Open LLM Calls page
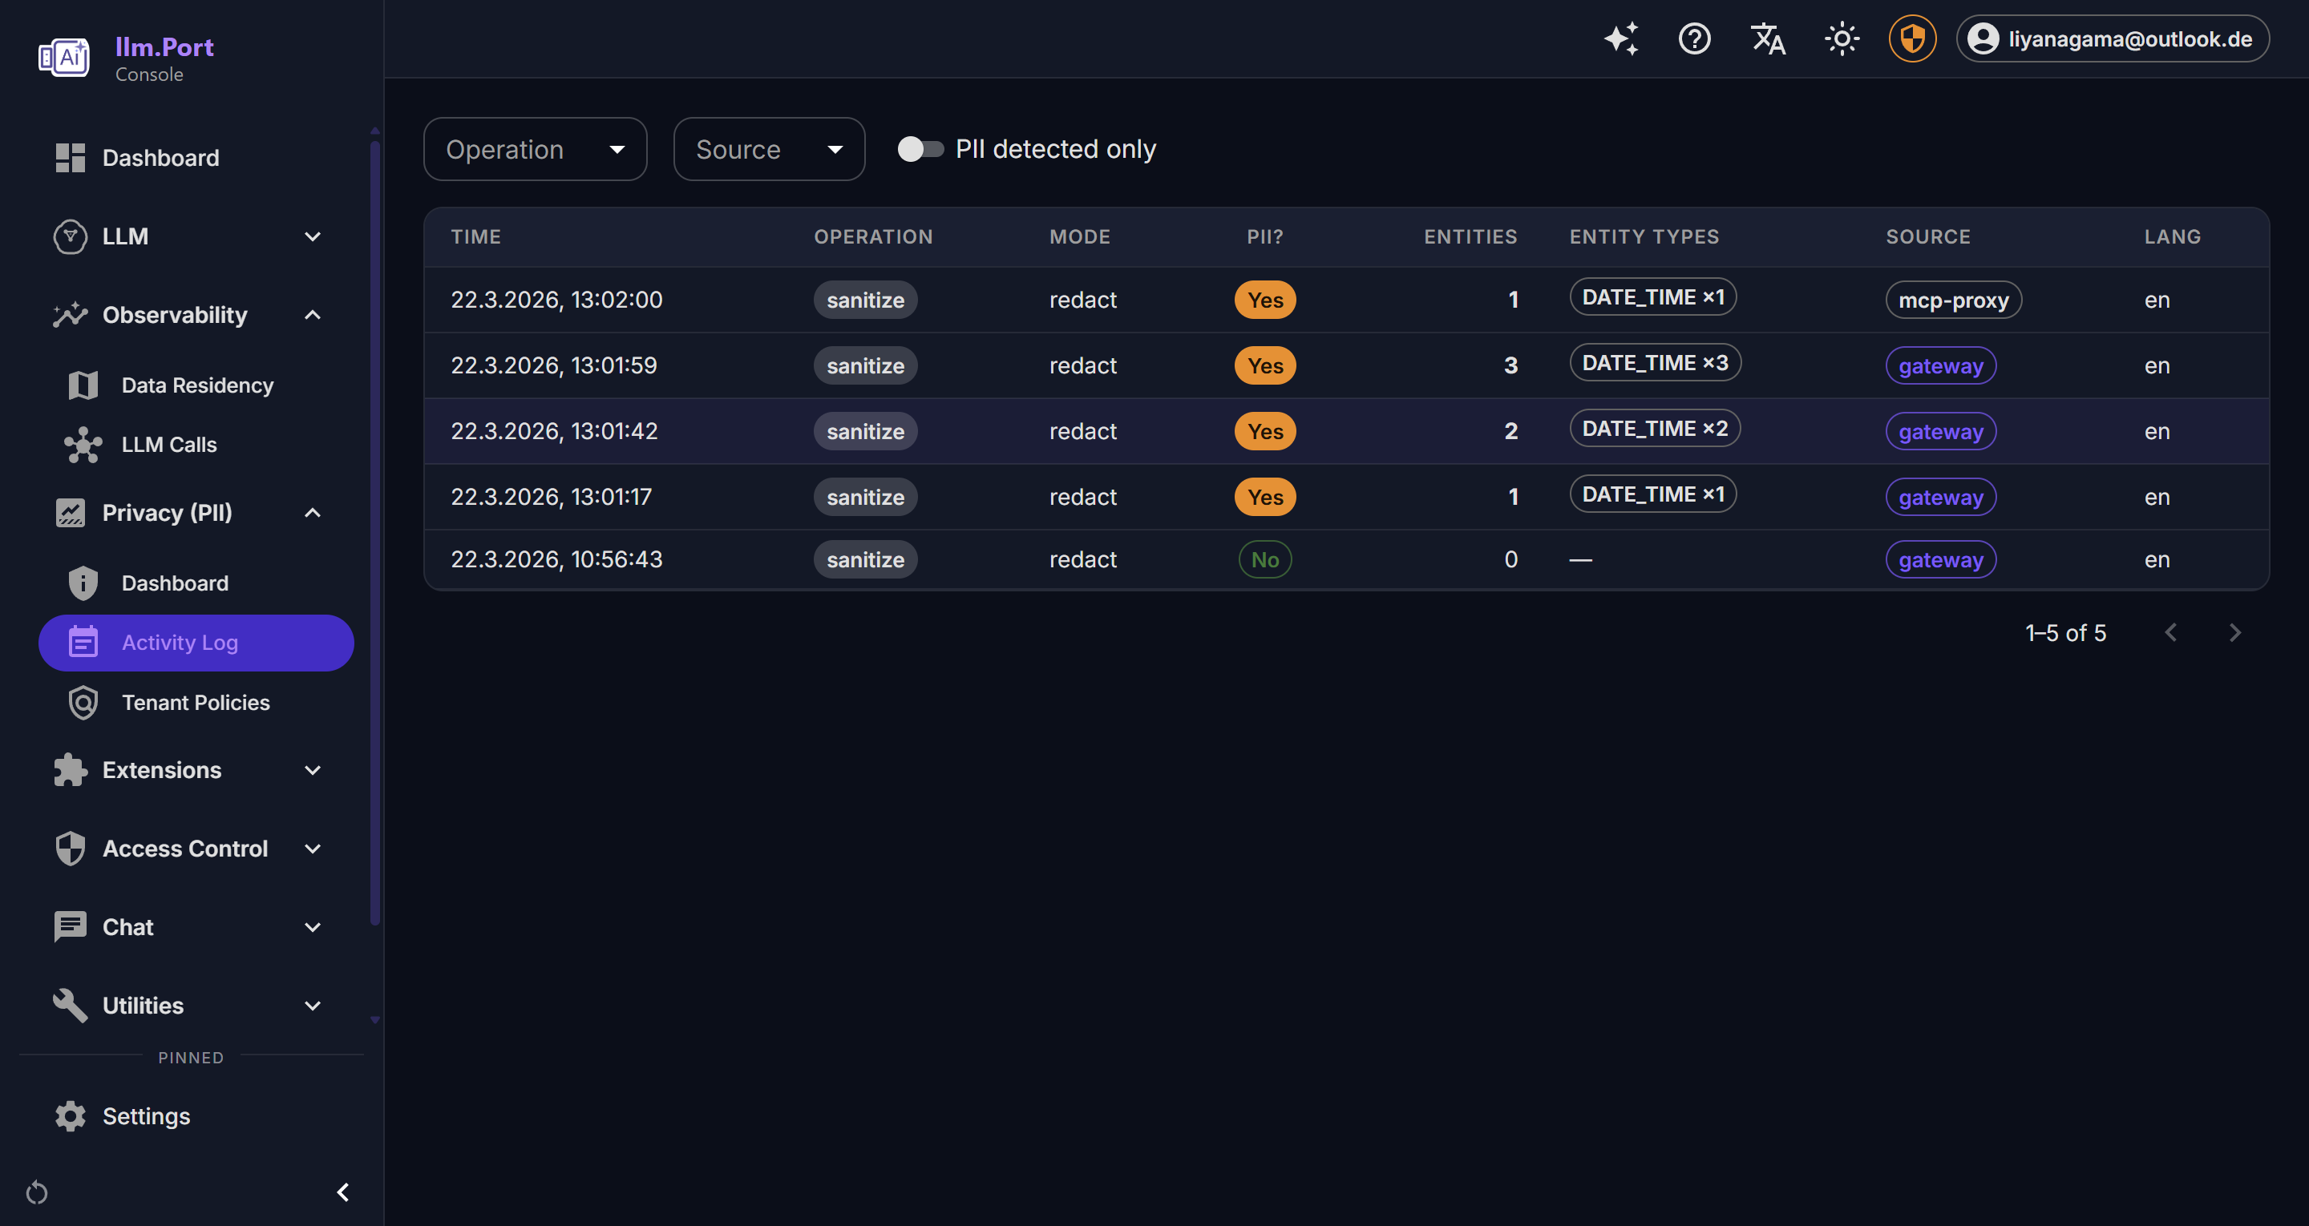The height and width of the screenshot is (1226, 2309). 196,445
